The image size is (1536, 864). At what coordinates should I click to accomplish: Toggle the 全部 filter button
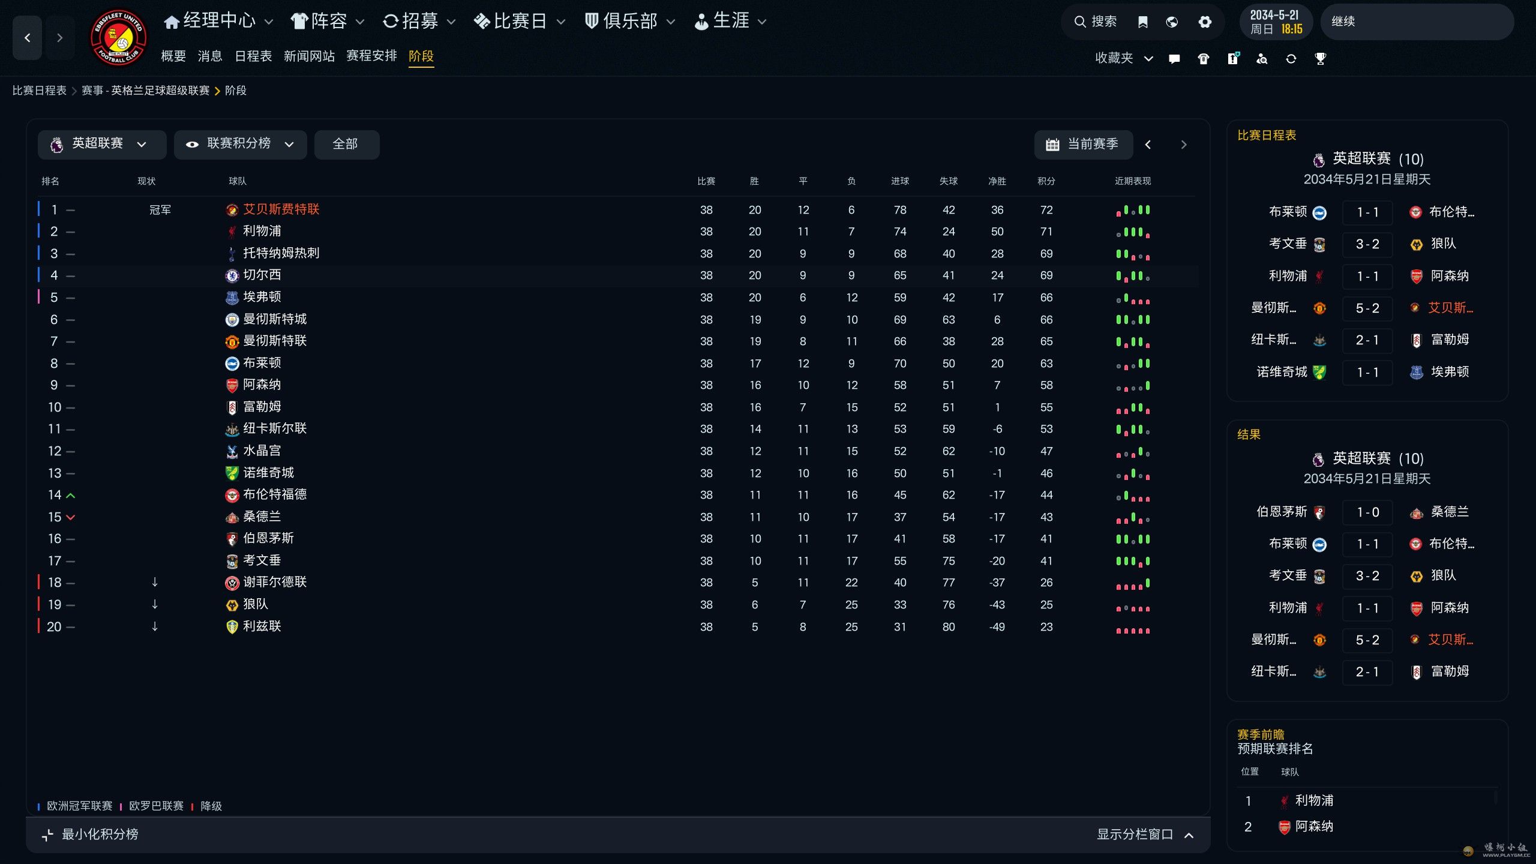346,144
